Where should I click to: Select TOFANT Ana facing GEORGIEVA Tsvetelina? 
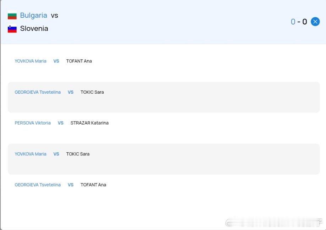[93, 185]
